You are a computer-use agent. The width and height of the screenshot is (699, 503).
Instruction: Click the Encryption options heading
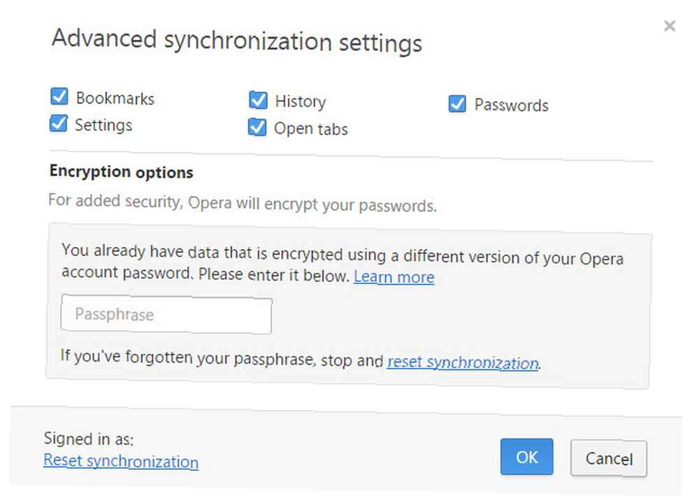click(121, 172)
